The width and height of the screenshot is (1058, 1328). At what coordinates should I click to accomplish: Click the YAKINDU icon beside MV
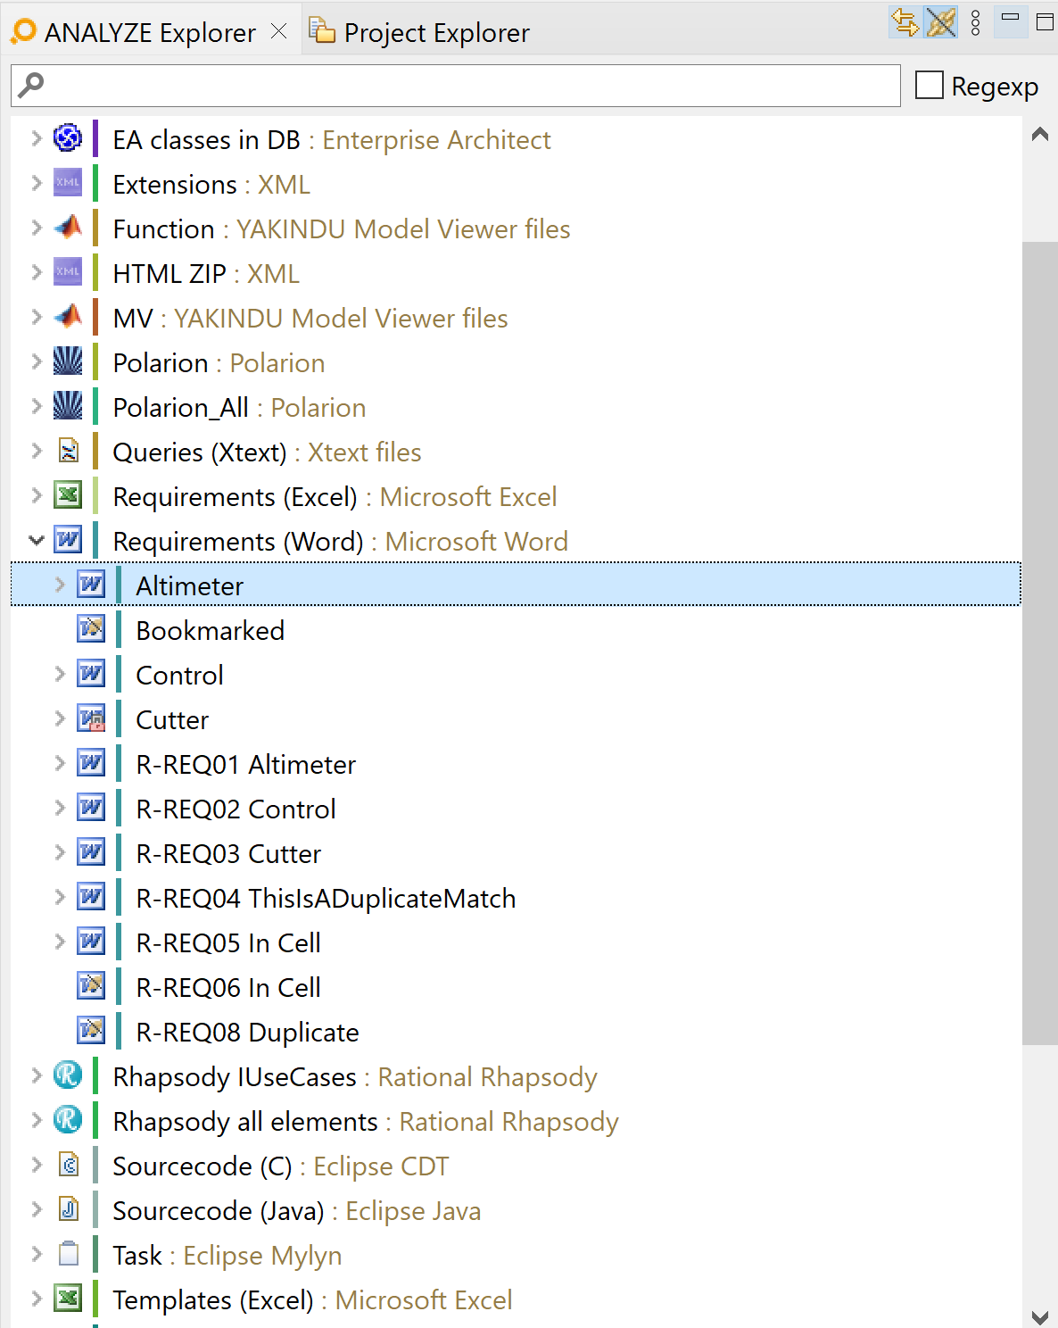[68, 317]
